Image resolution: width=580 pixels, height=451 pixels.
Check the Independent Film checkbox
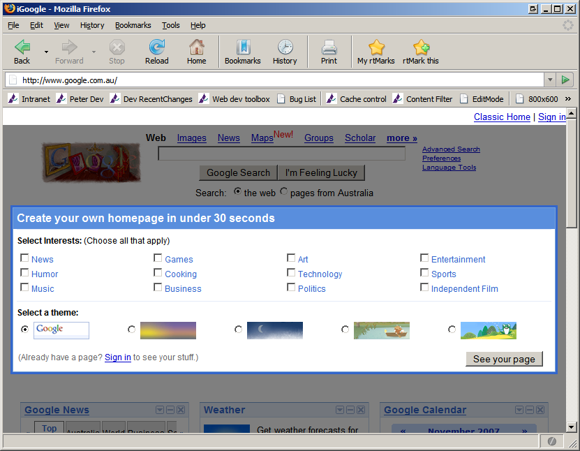point(424,288)
